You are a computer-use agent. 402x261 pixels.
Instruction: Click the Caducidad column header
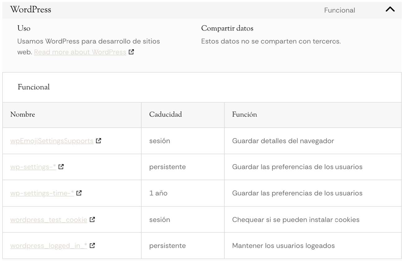(x=165, y=115)
